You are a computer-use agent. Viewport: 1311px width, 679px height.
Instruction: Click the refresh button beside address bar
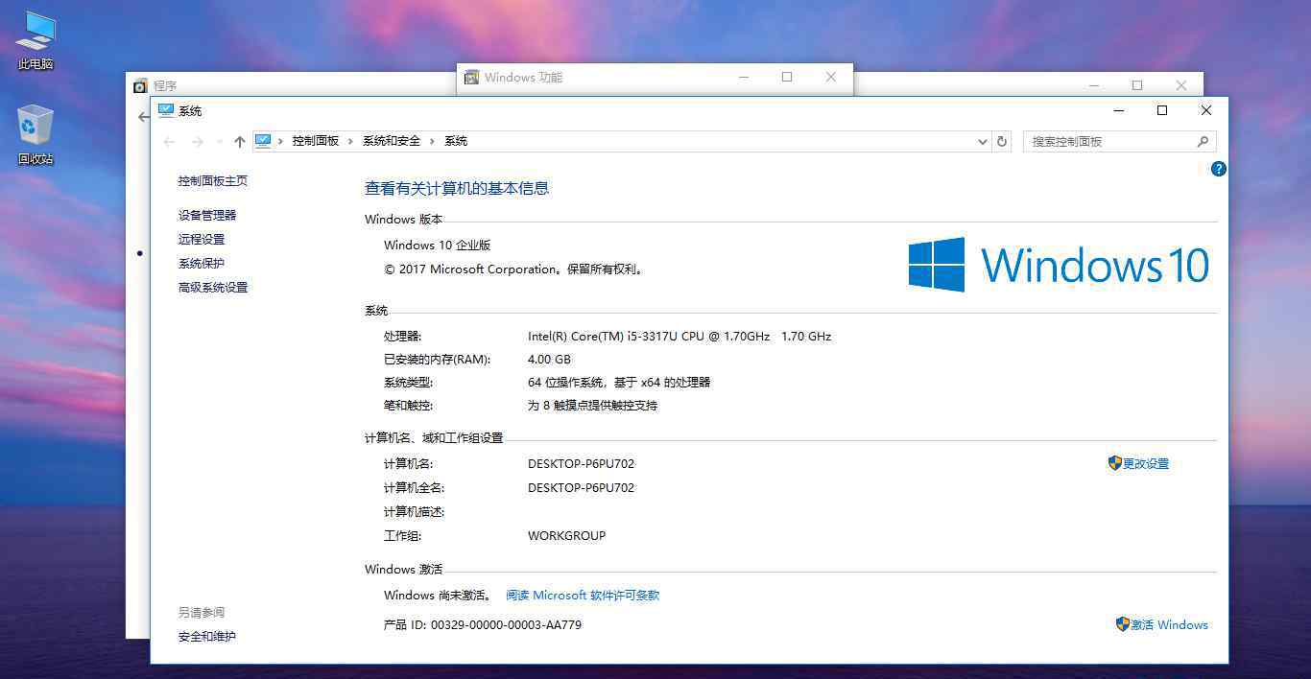tap(1002, 141)
